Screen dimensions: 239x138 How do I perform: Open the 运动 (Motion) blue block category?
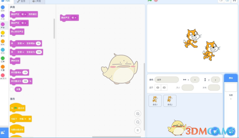click(x=3, y=8)
